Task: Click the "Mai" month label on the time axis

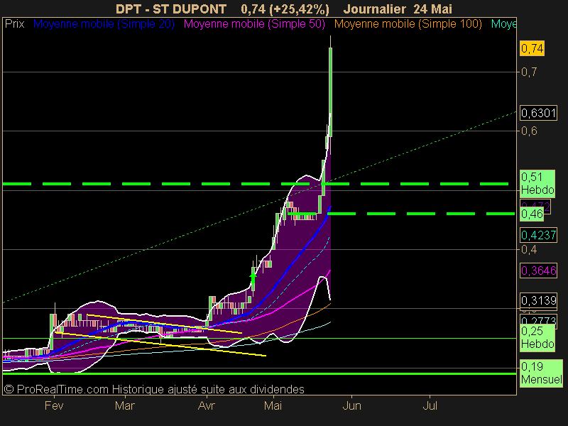Action: pyautogui.click(x=273, y=405)
